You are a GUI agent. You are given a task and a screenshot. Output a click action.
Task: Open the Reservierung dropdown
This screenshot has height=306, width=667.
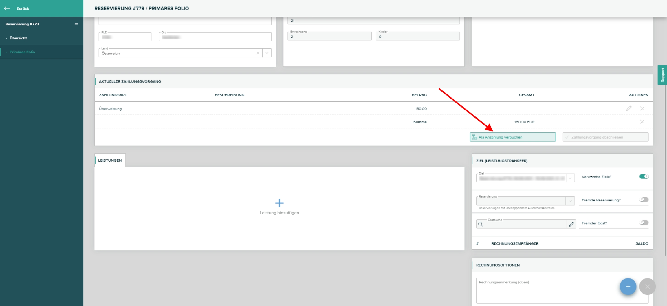[570, 201]
